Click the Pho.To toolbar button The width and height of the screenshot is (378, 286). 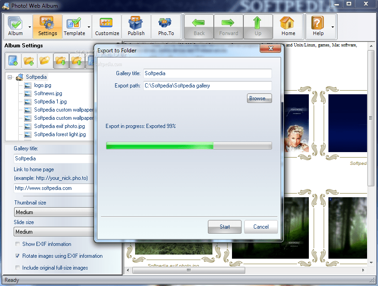point(166,26)
